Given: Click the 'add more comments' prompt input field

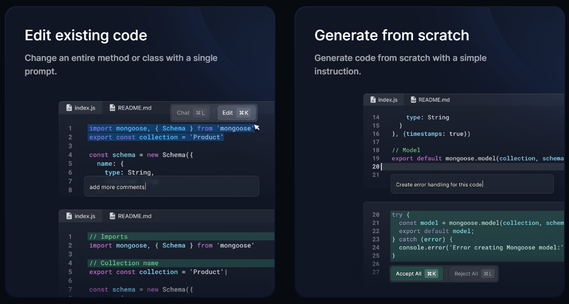Looking at the screenshot, I should point(171,186).
